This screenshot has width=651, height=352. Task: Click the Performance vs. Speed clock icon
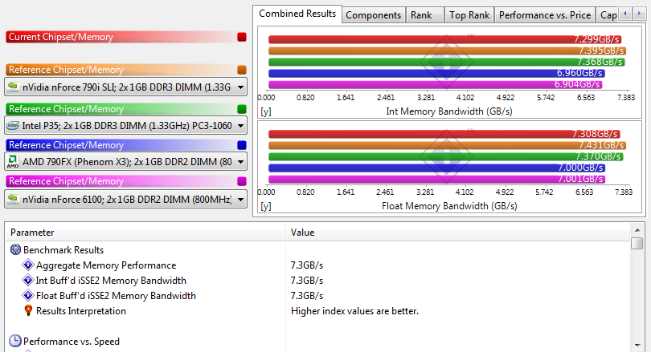coord(15,341)
